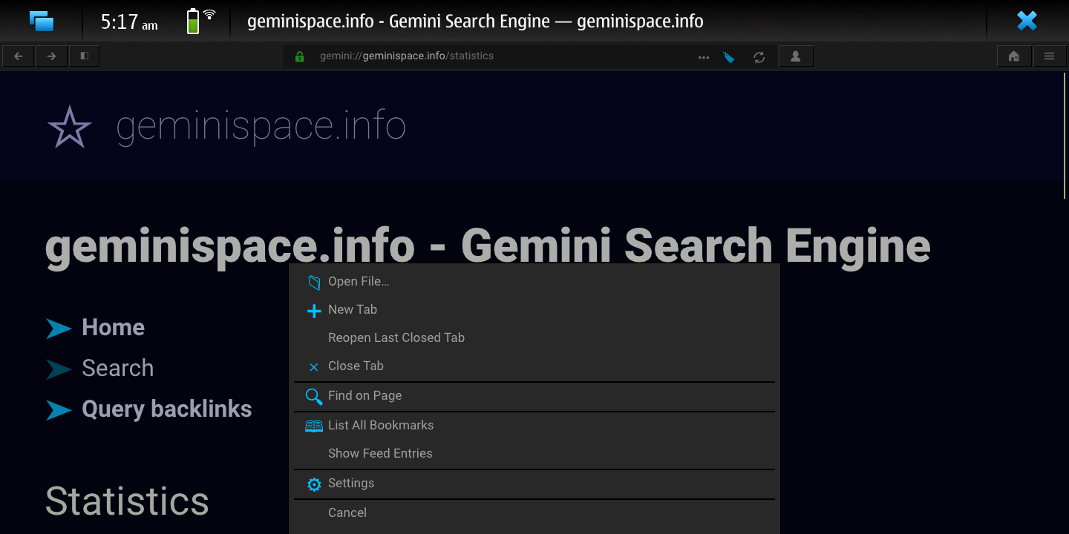
Task: Click the forward navigation arrow
Action: coord(51,56)
